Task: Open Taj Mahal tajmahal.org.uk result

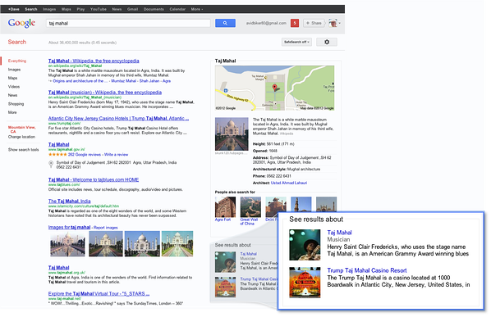Action: (x=59, y=268)
